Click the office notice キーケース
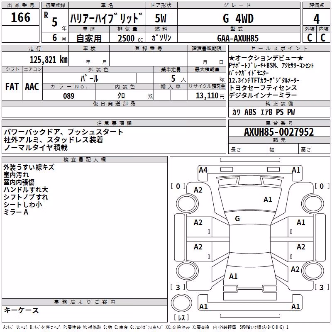Image resolution: width=332 pixels, height=332 pixels. click(x=22, y=310)
